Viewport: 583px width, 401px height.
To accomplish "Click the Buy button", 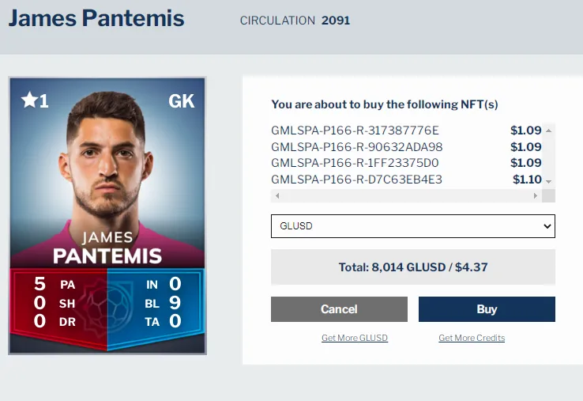I will pyautogui.click(x=487, y=309).
